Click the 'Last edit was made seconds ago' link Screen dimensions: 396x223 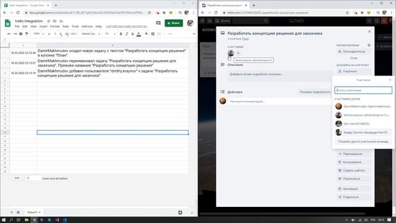pyautogui.click(x=126, y=27)
